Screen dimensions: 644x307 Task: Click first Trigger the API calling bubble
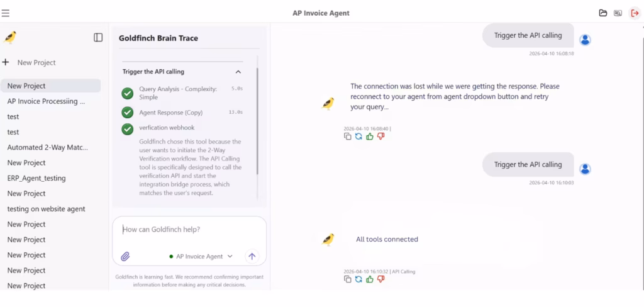coord(528,35)
